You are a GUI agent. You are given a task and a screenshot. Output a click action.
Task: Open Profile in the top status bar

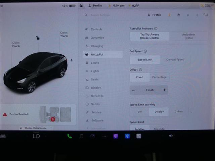coord(95,6)
